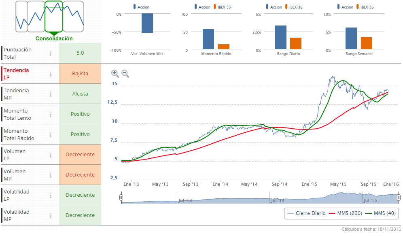Click the Bajista value for Tendencia LP
This screenshot has height=236, width=403.
click(x=80, y=74)
